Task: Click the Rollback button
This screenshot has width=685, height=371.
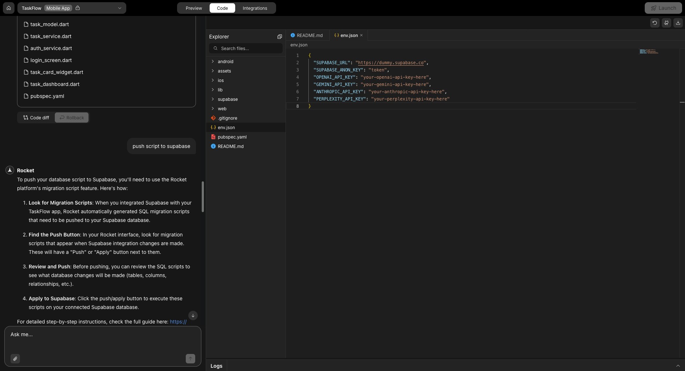Action: click(x=71, y=118)
